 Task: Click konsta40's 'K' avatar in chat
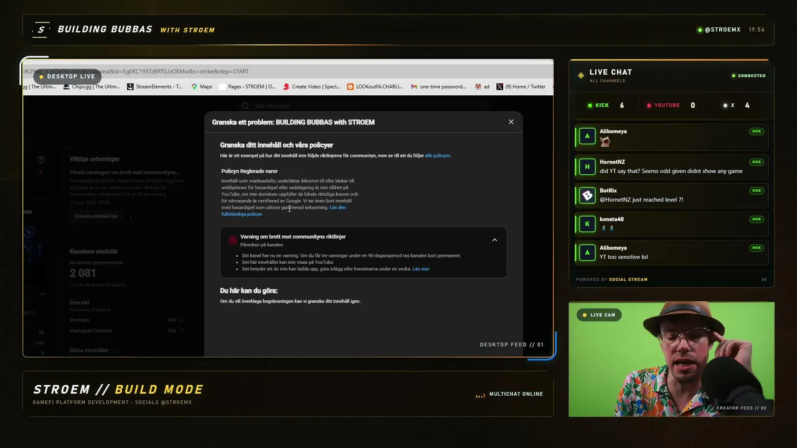click(x=587, y=223)
